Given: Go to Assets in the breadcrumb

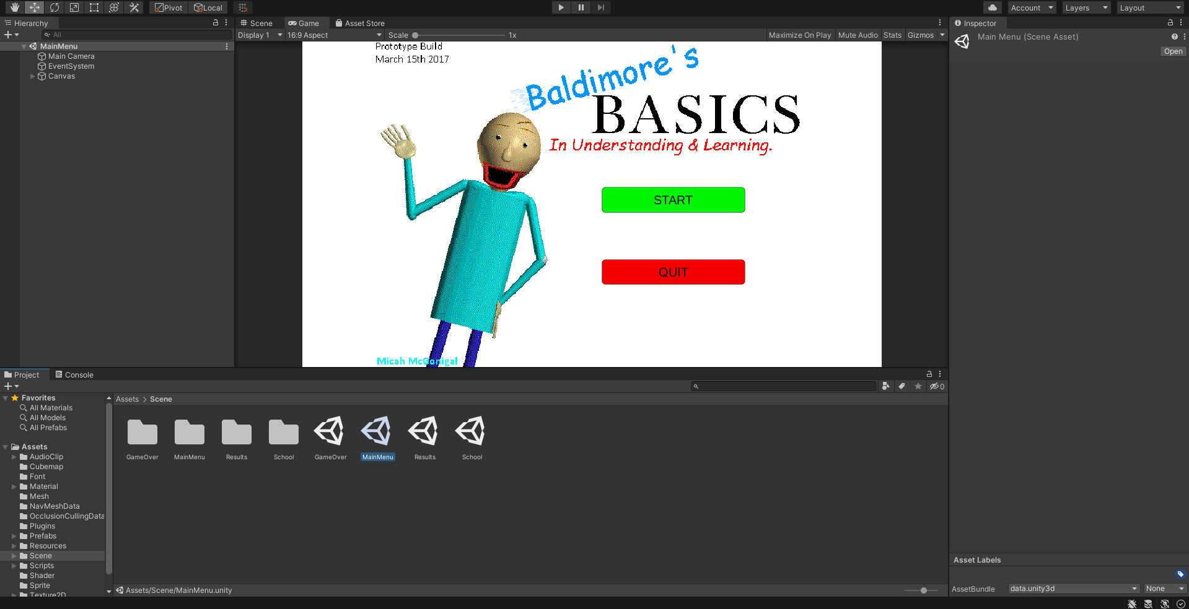Looking at the screenshot, I should tap(127, 399).
